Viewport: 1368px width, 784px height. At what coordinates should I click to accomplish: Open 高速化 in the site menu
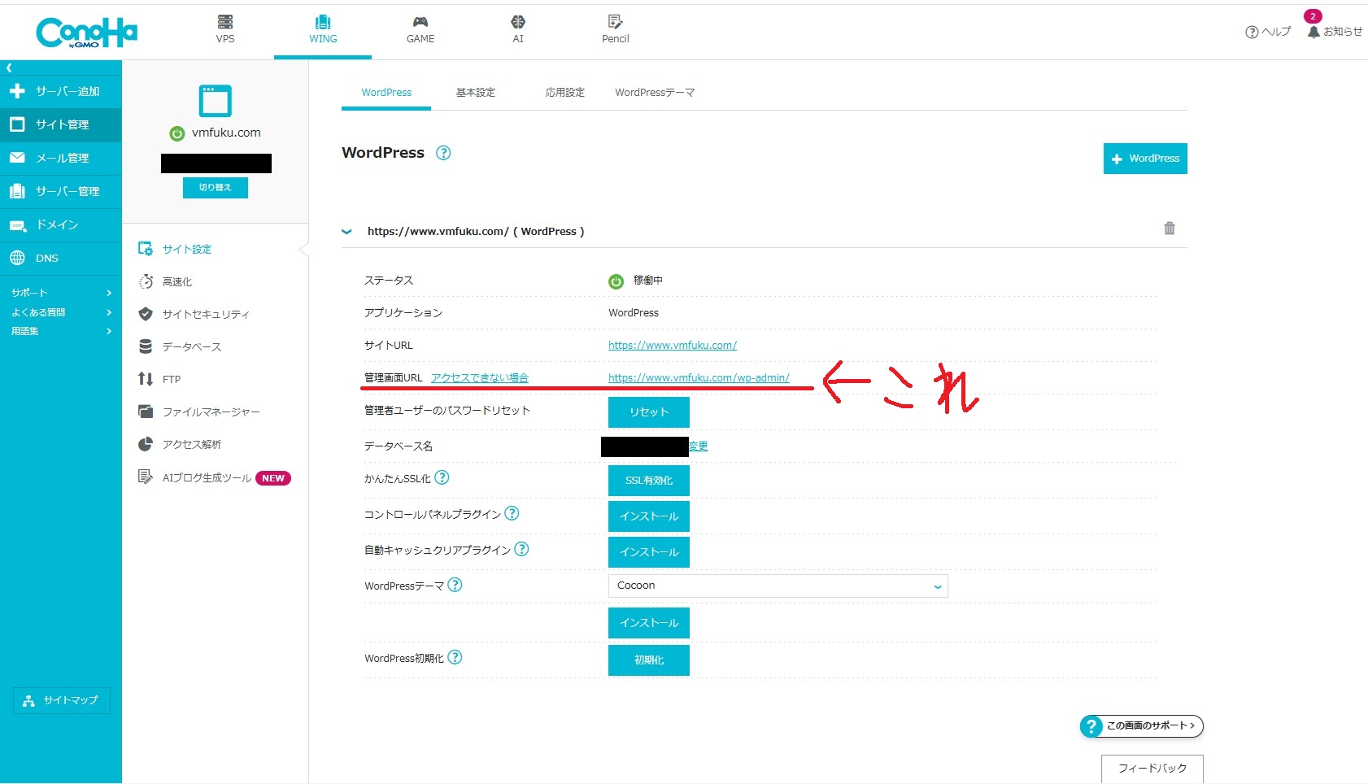pos(176,282)
